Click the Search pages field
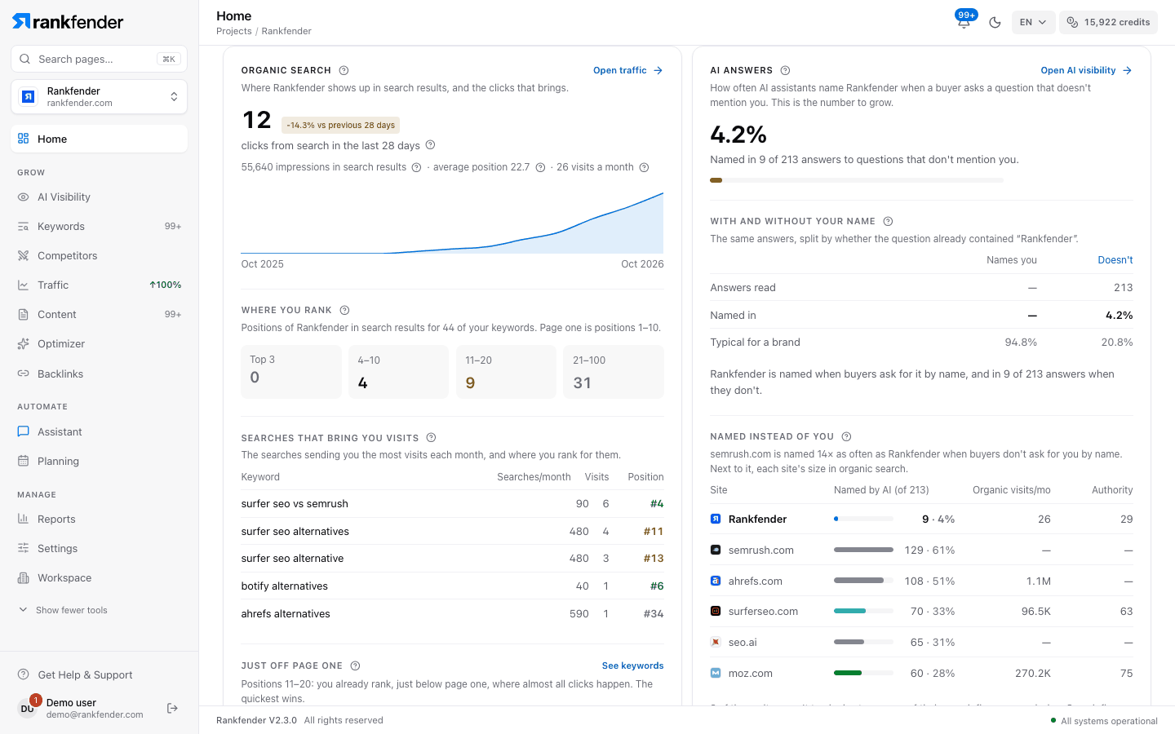Screen dimensions: 1175x734 point(100,59)
